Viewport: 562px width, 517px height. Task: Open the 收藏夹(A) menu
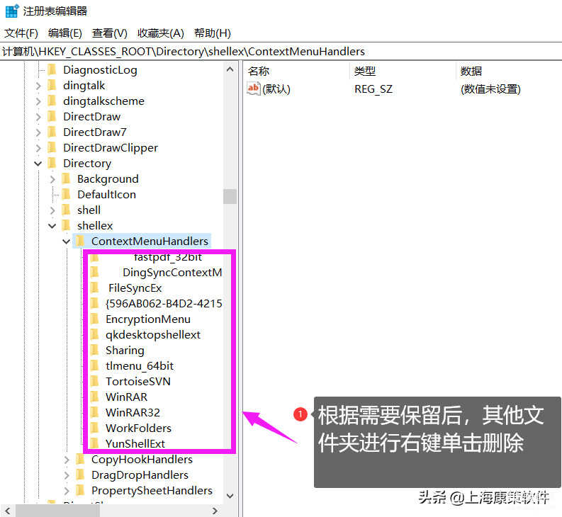point(161,33)
